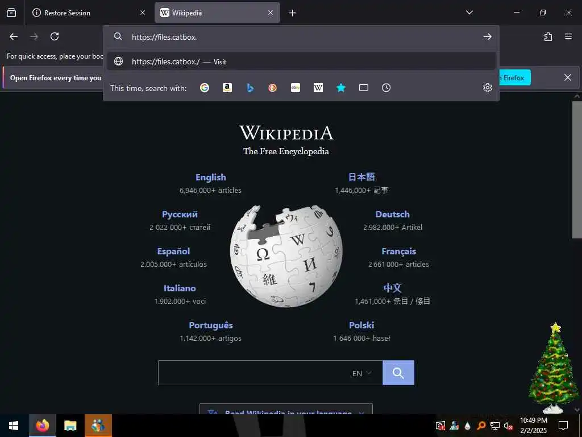The image size is (582, 437).
Task: Select the files.catbox Visit suggestion
Action: 301,61
